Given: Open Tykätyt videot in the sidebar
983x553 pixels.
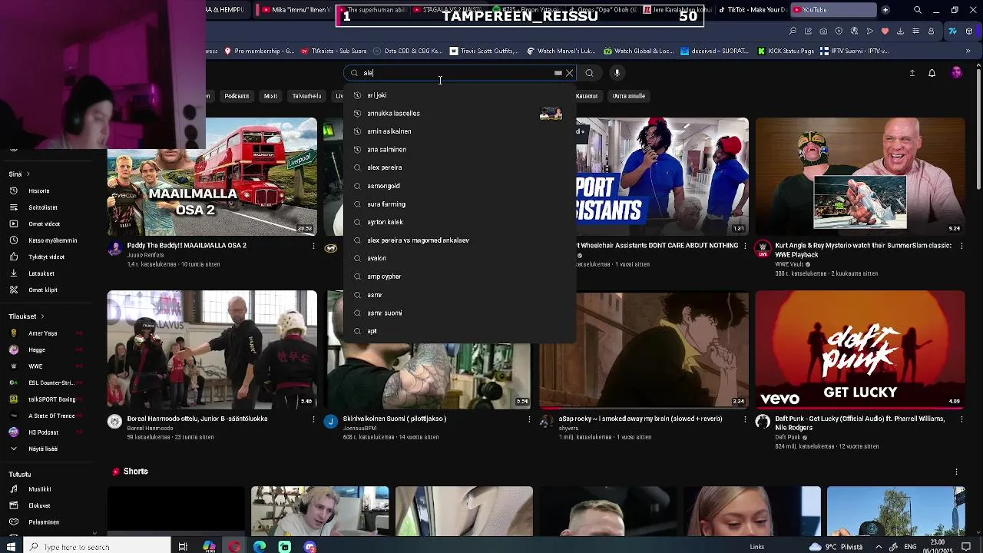Looking at the screenshot, I should pyautogui.click(x=46, y=257).
